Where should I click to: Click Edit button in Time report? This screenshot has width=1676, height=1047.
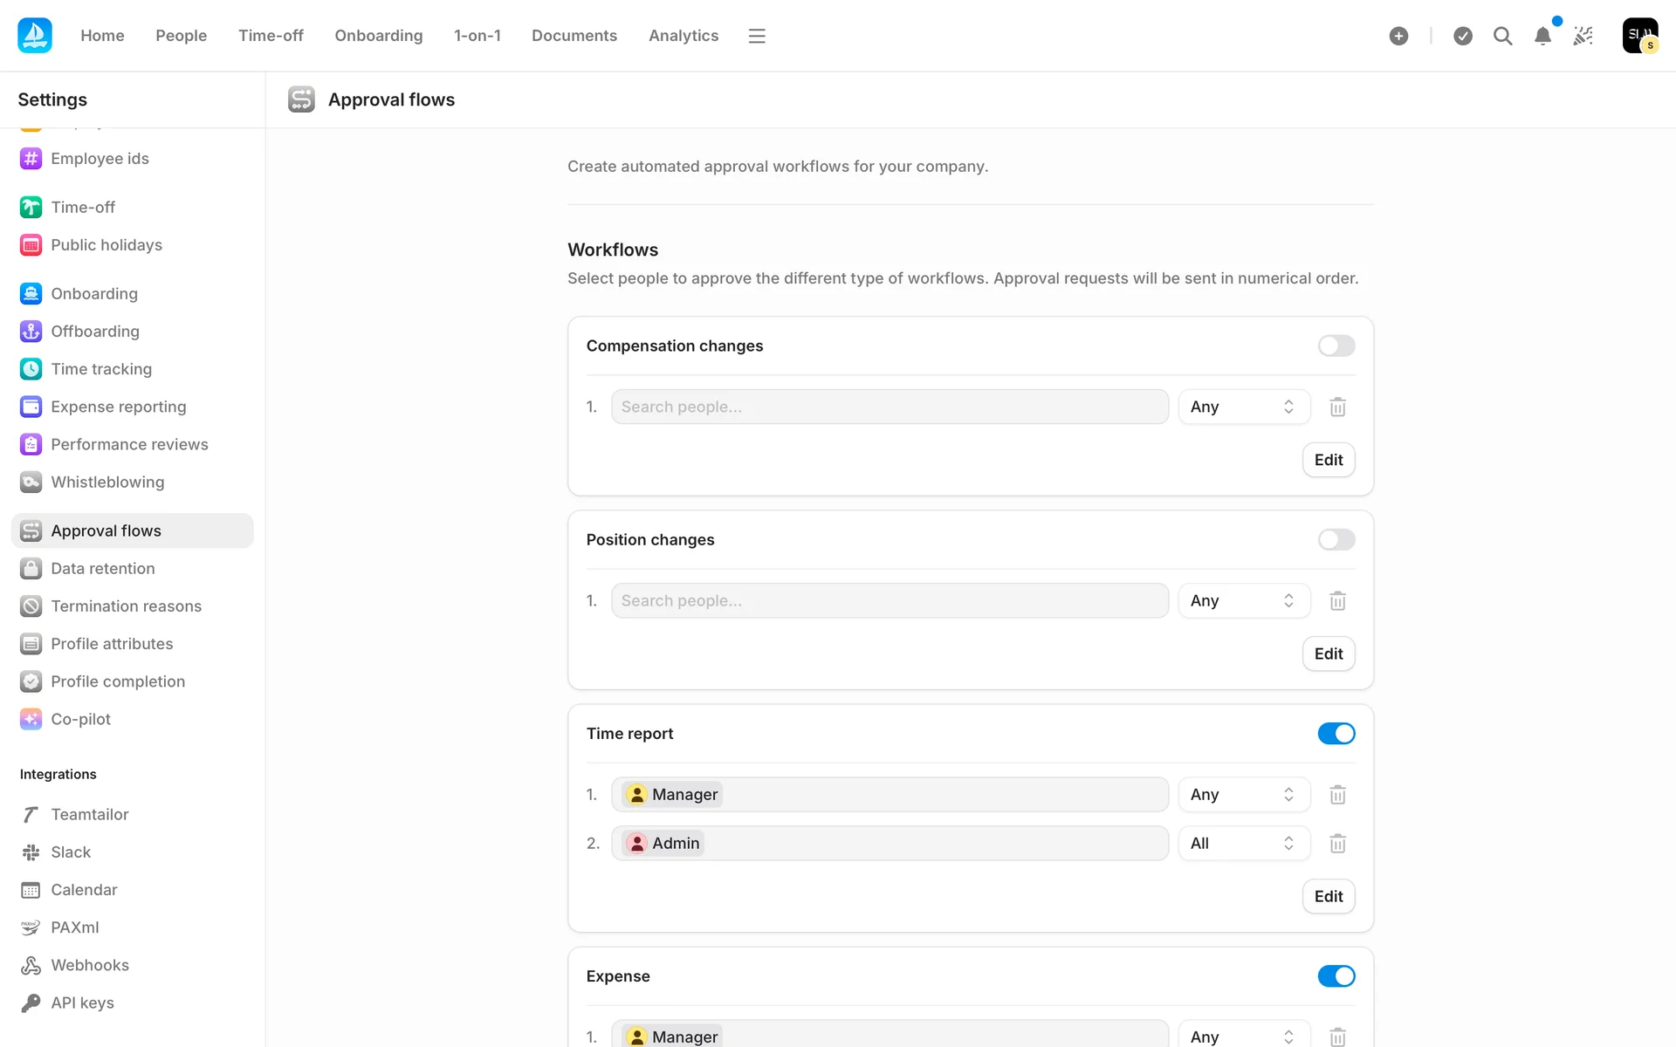1328,896
